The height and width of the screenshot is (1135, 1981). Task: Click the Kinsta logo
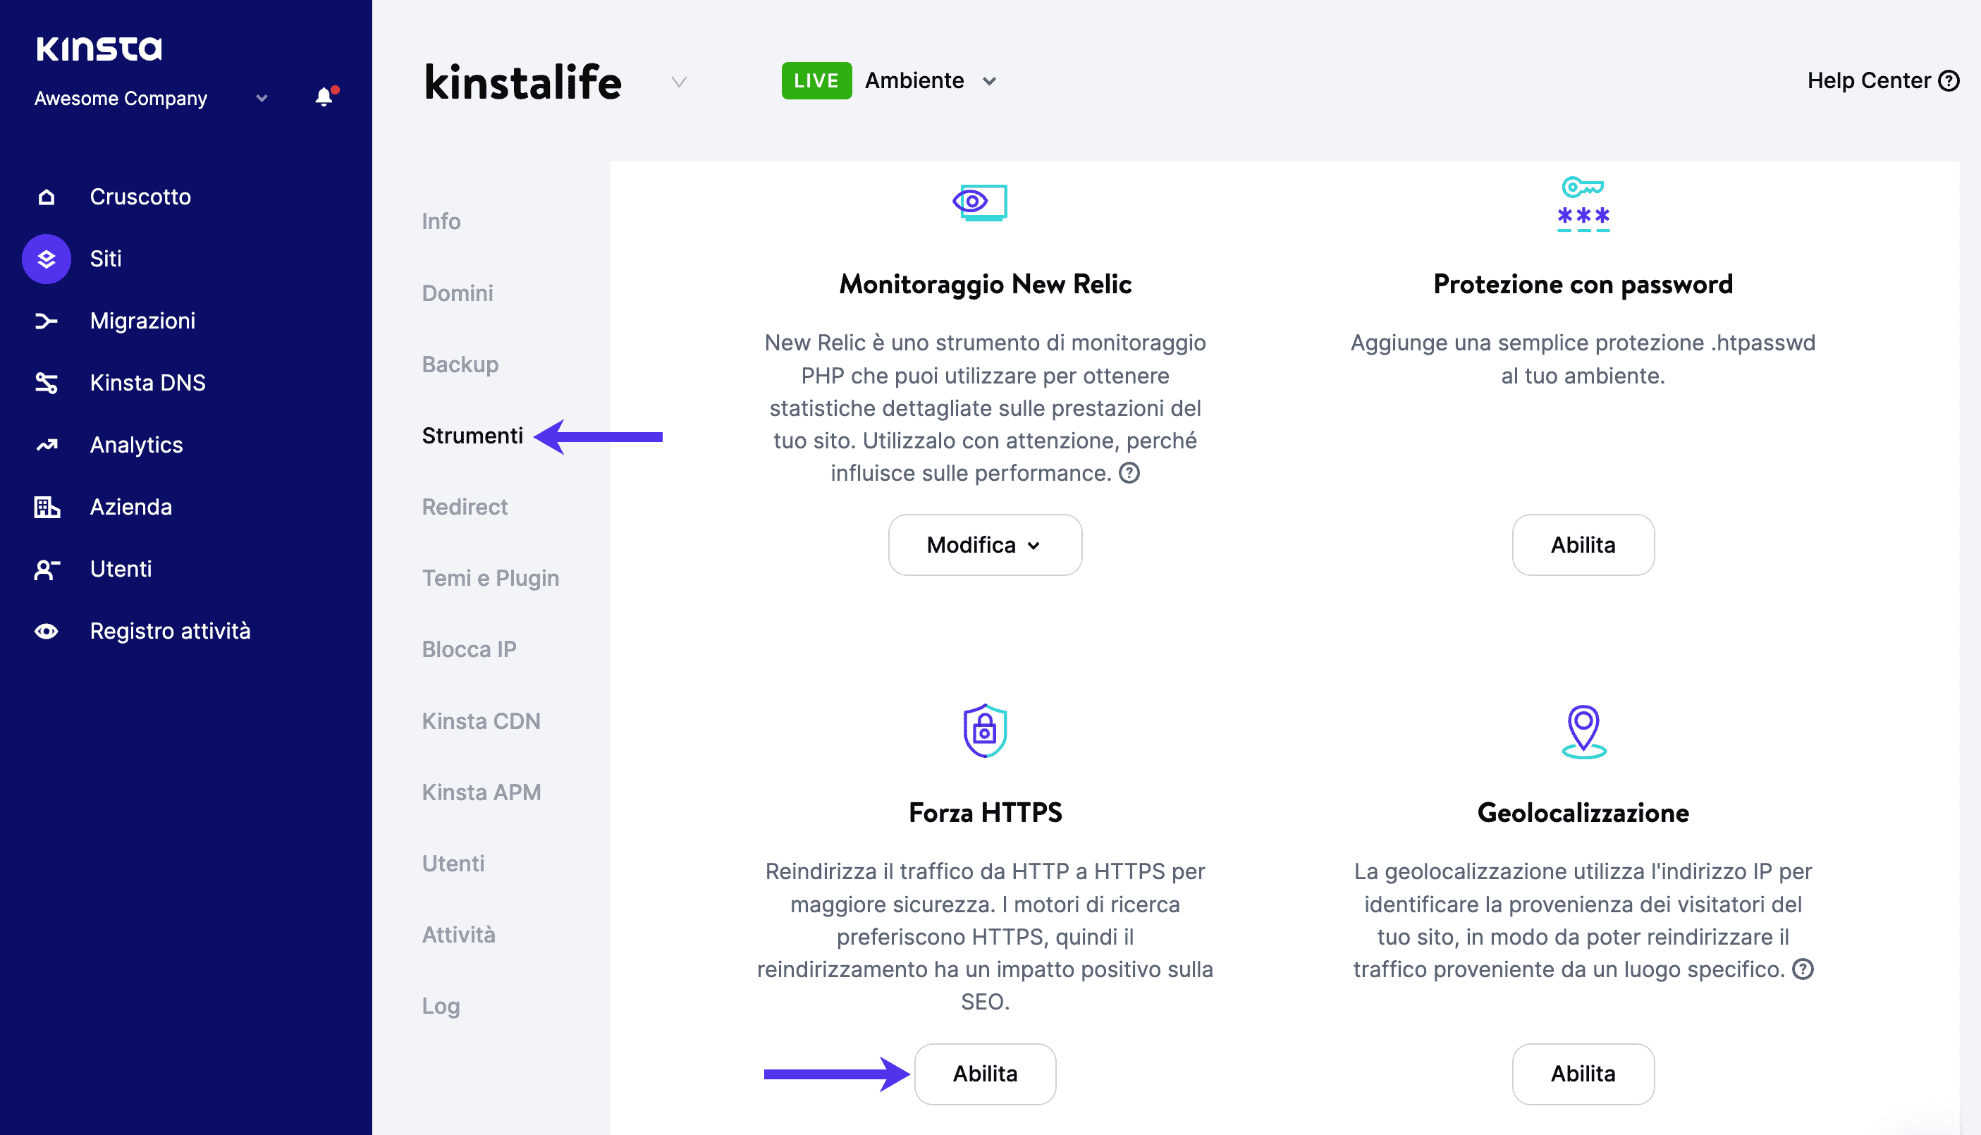99,47
